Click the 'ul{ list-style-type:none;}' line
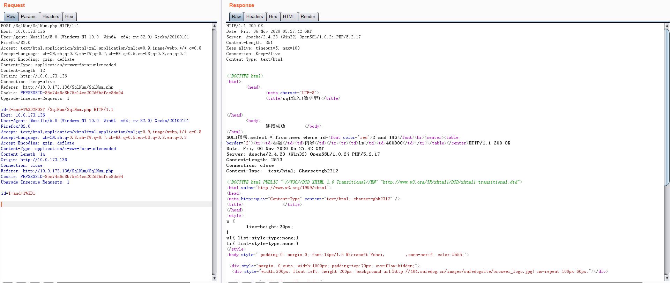 tap(262, 238)
